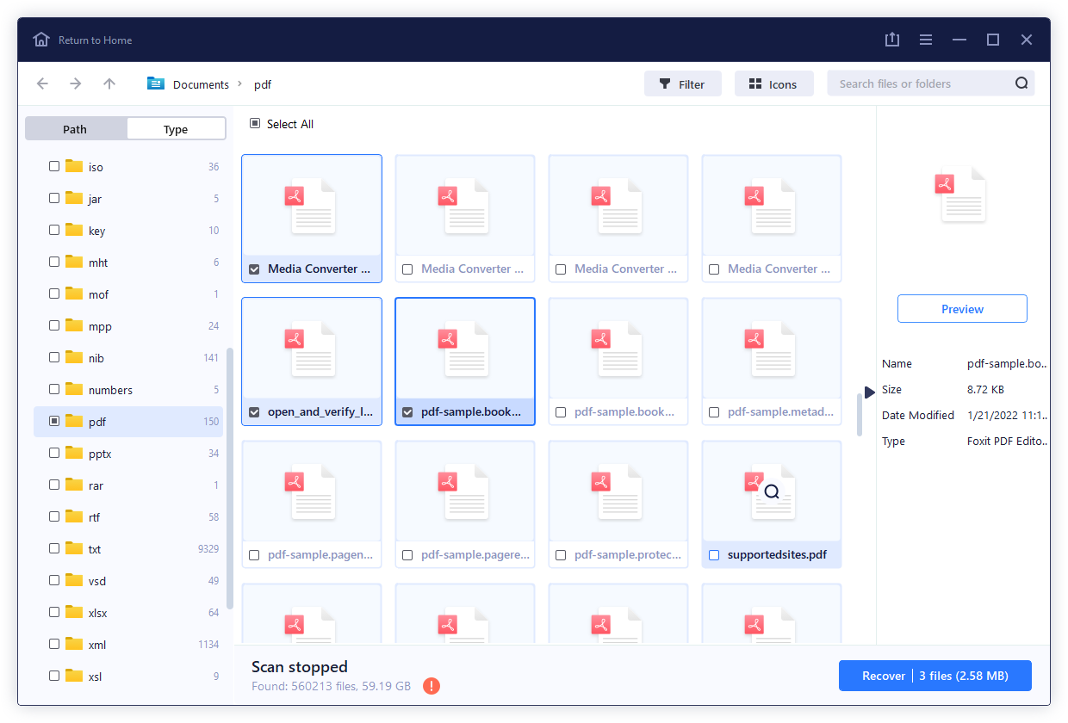This screenshot has height=723, width=1068.
Task: Tick the txt folder checkbox
Action: (54, 548)
